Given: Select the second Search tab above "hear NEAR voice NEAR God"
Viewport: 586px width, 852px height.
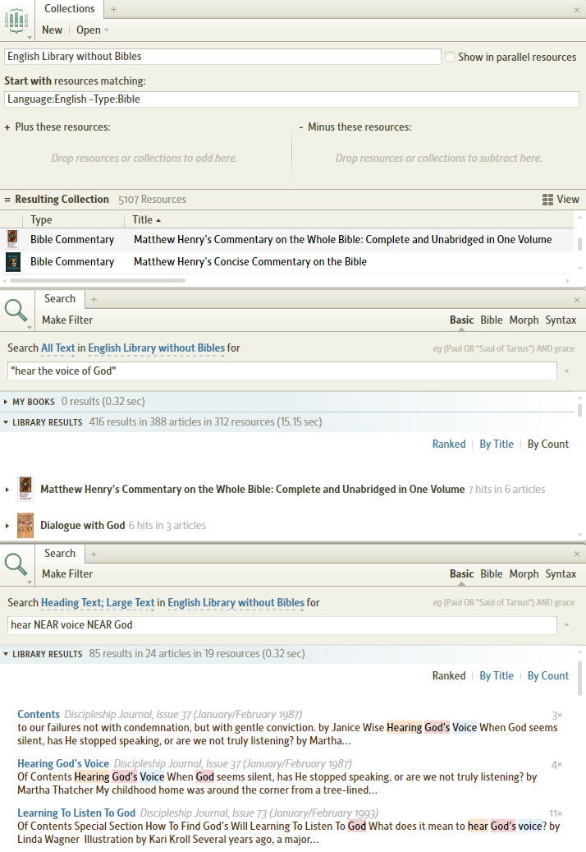Looking at the screenshot, I should (60, 553).
